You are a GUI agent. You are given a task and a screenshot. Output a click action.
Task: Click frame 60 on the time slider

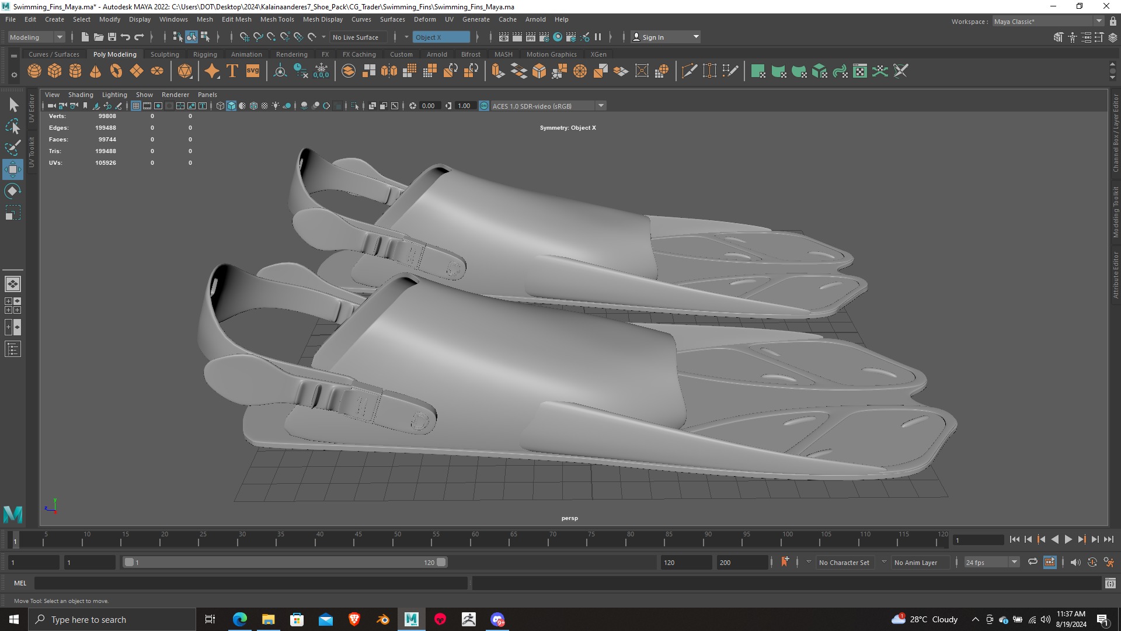point(475,539)
